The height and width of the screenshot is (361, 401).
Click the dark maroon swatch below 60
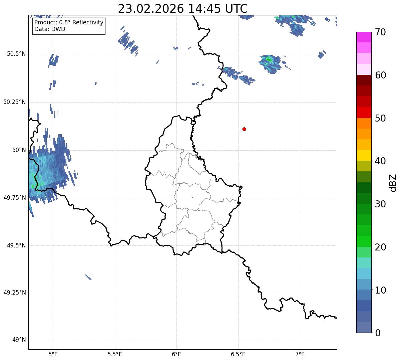click(x=364, y=80)
